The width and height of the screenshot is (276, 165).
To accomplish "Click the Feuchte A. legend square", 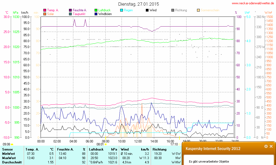I will [70, 10].
